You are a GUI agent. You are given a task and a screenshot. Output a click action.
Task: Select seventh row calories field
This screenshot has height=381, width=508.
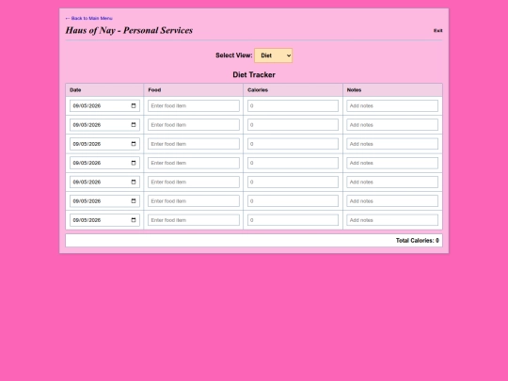(293, 220)
